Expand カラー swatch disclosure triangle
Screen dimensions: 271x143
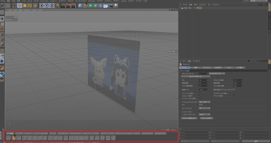tap(198, 105)
